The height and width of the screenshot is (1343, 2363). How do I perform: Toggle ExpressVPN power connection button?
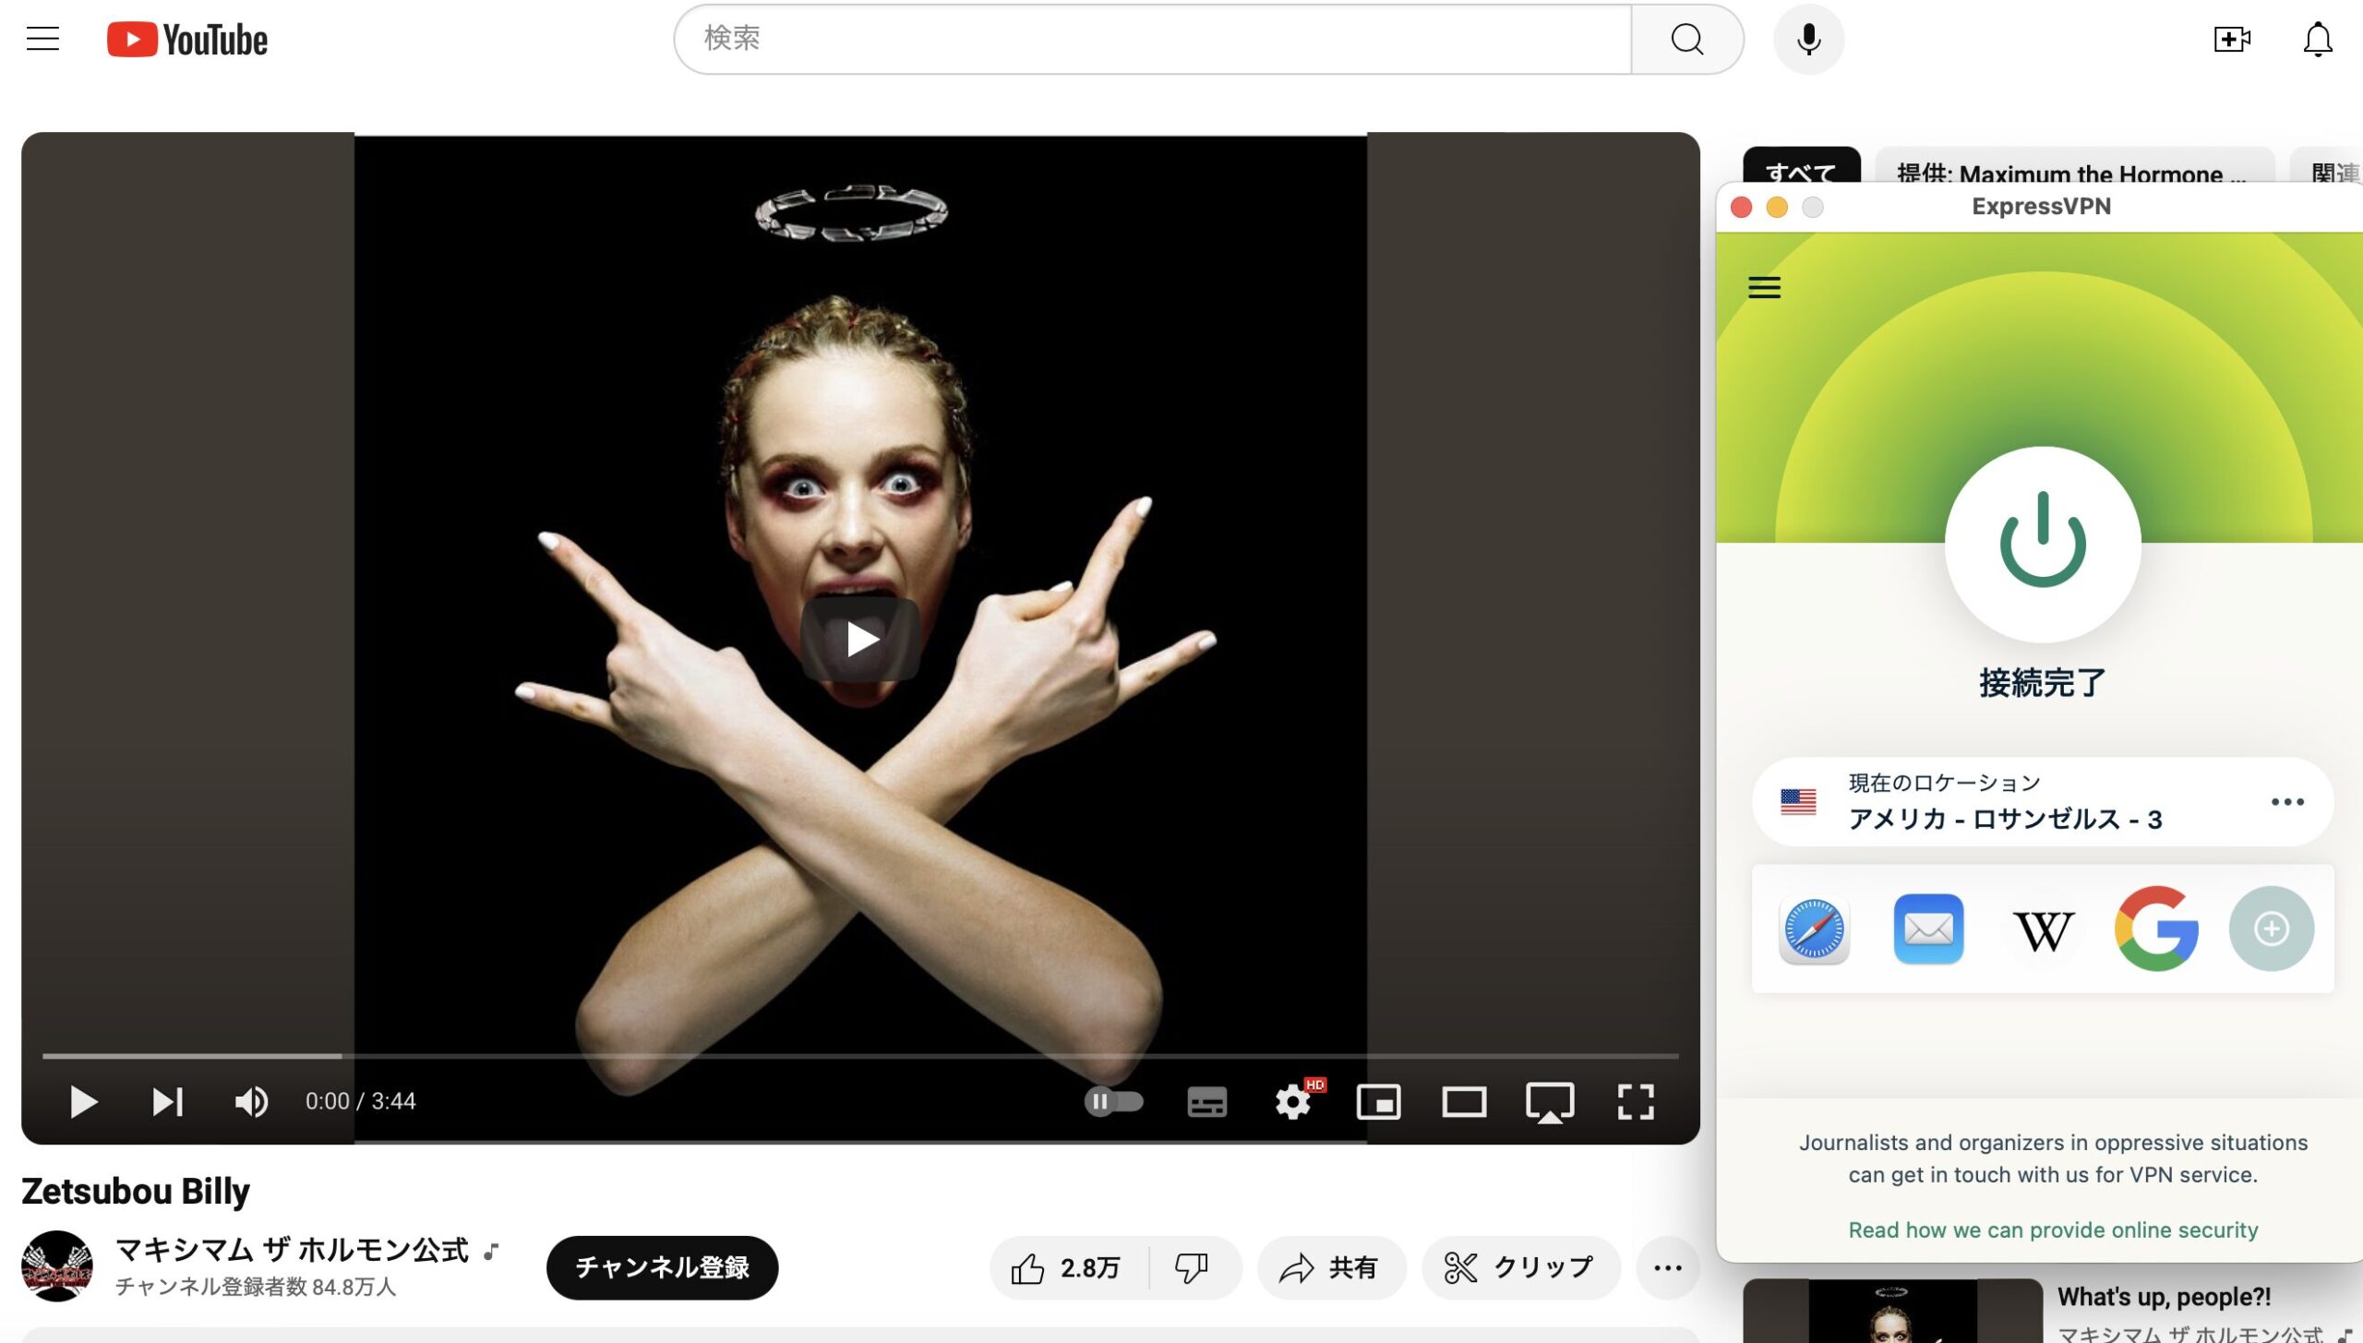pos(2043,543)
